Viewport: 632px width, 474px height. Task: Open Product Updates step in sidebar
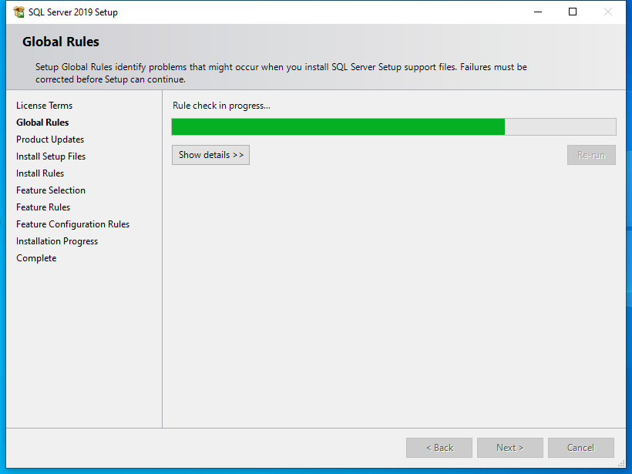[x=50, y=140]
